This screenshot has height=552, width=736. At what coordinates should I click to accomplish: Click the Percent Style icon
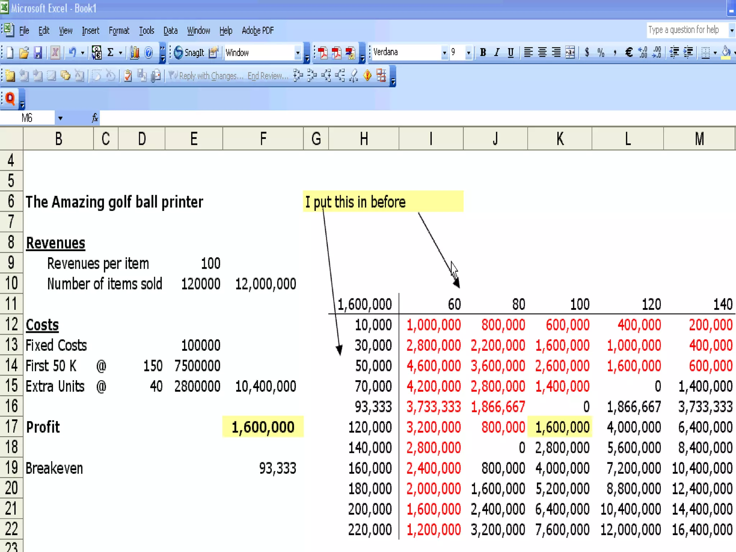click(x=601, y=52)
